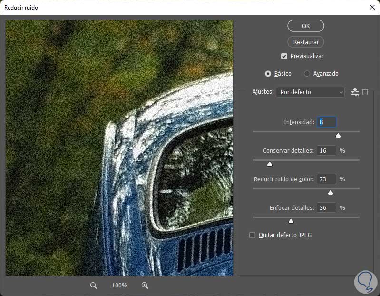This screenshot has width=380, height=296.
Task: Zoom out preview magnifier icon
Action: click(94, 286)
